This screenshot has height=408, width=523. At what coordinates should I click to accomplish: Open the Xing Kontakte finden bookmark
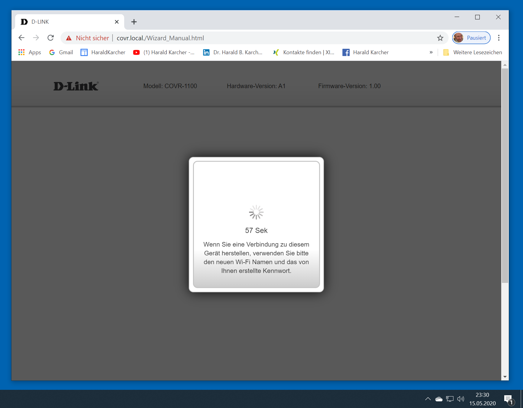coord(303,52)
